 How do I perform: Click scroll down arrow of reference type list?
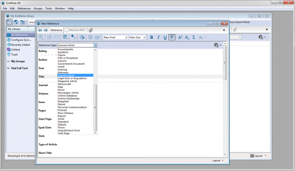pyautogui.click(x=96, y=133)
